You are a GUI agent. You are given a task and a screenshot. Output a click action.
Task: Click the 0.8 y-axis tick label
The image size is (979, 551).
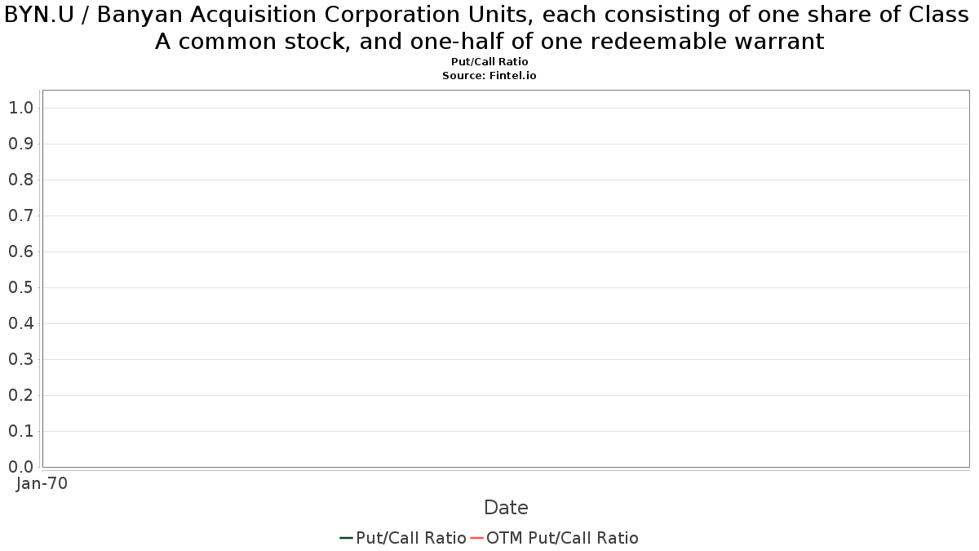click(20, 180)
